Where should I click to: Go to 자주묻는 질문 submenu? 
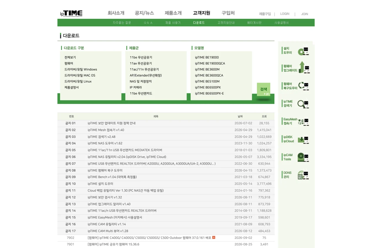click(122, 23)
